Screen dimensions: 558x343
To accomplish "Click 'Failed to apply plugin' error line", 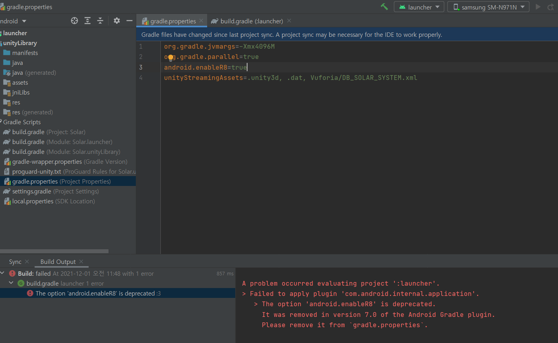I will [364, 294].
